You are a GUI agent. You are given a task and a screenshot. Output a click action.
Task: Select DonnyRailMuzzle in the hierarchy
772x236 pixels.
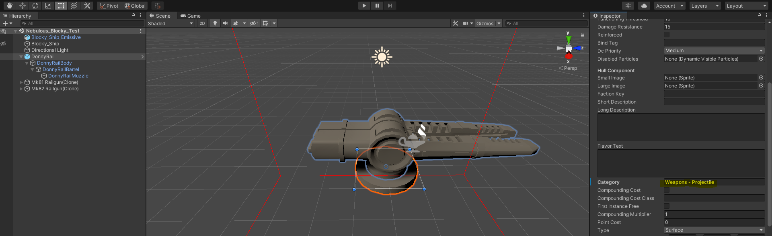[68, 76]
